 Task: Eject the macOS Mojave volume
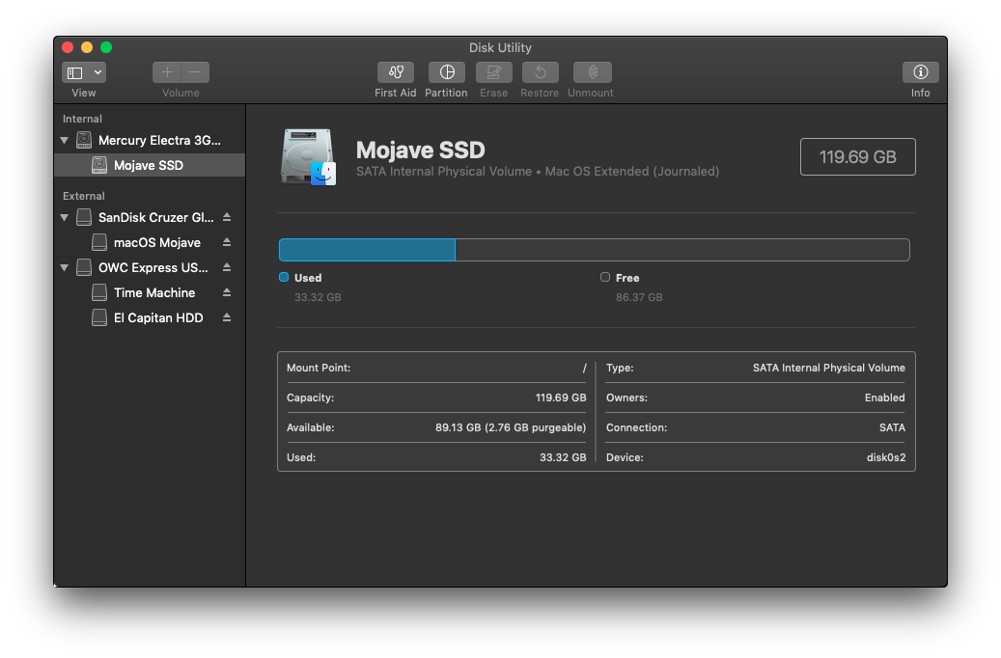227,242
